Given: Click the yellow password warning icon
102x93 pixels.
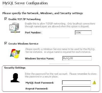Looking at the screenshot, I should click(x=94, y=82).
